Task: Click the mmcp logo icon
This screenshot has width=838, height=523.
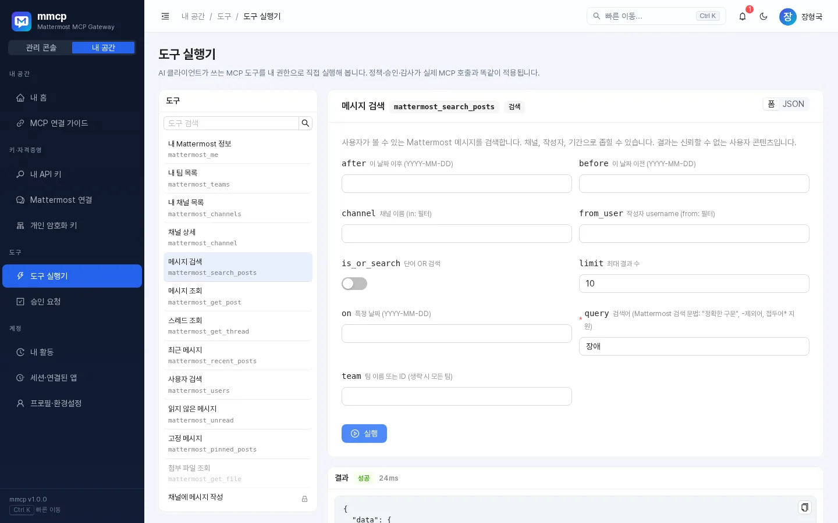Action: coord(22,22)
